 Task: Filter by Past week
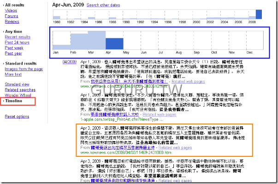click(x=14, y=48)
